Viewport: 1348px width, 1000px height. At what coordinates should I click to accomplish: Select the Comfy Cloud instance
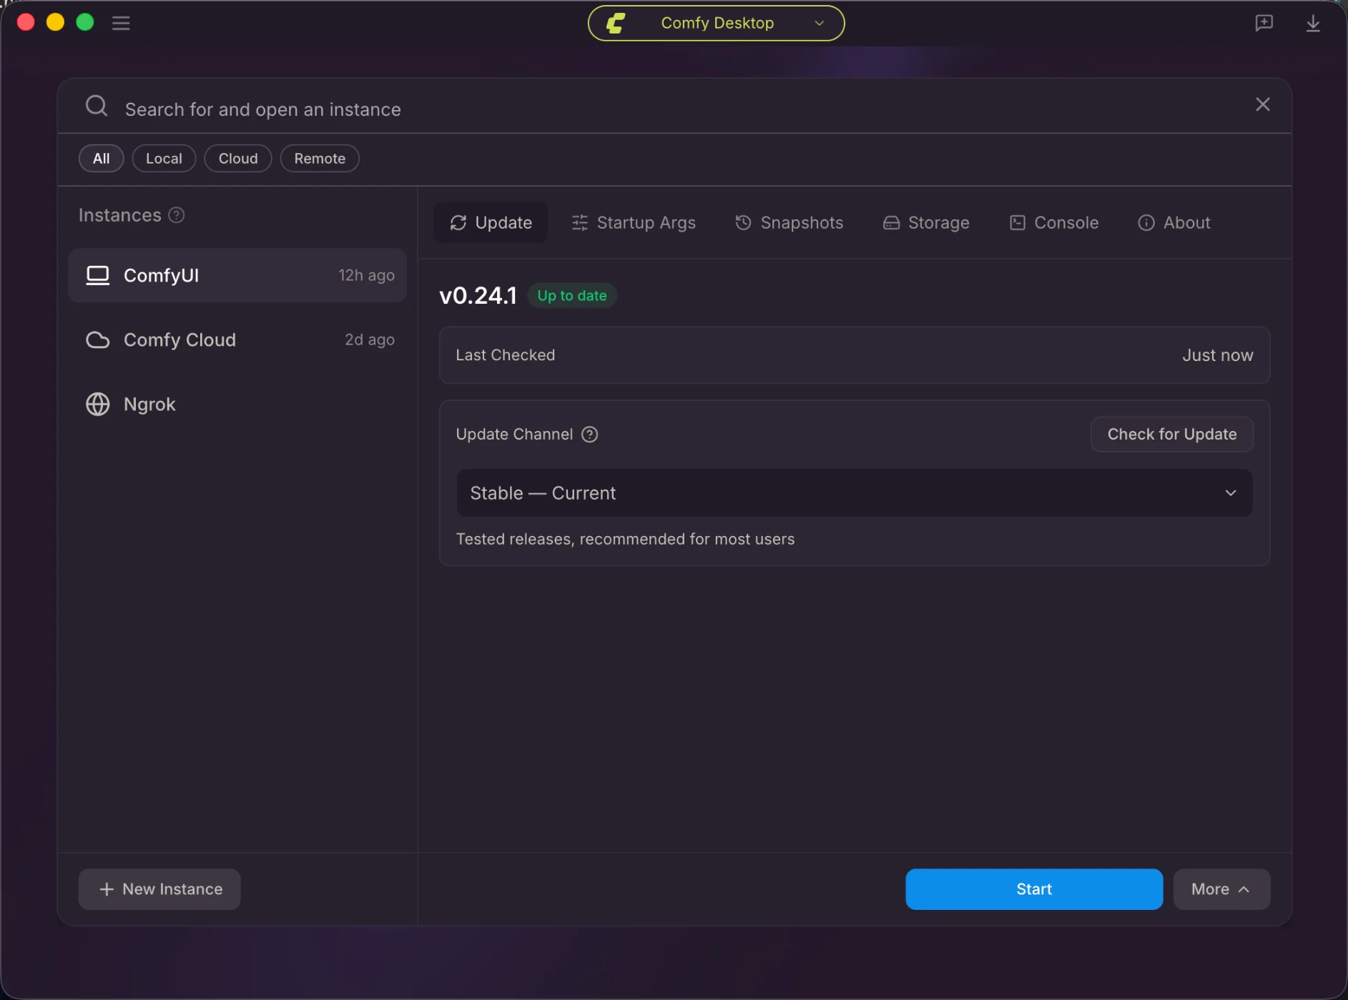pyautogui.click(x=237, y=340)
